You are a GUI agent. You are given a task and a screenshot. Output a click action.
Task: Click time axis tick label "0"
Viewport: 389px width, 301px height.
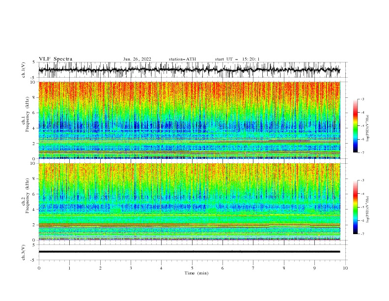pyautogui.click(x=39, y=268)
